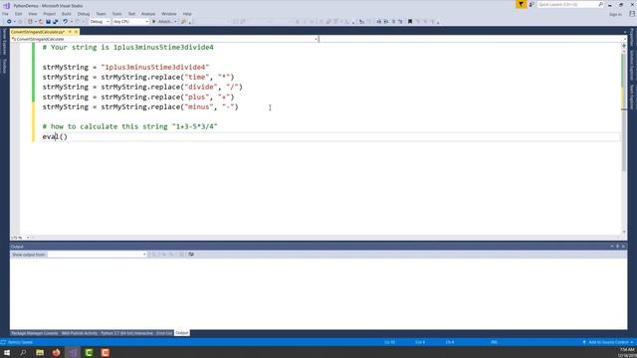This screenshot has height=358, width=637.
Task: Click the bookmark icon in toolbar
Action: coord(410,22)
